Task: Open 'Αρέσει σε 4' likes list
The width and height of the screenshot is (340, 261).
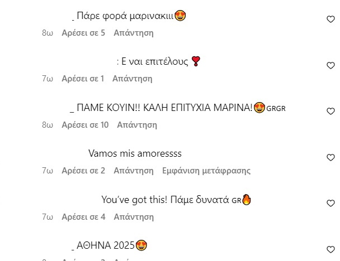Action: pos(84,217)
